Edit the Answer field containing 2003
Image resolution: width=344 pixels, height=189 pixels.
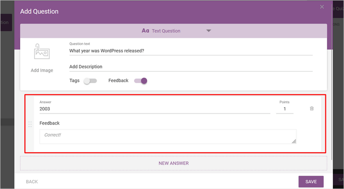pyautogui.click(x=155, y=109)
